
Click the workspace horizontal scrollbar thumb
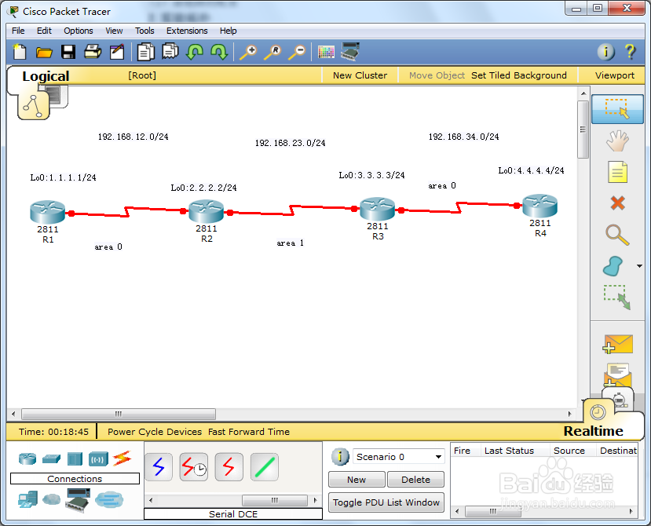point(119,414)
